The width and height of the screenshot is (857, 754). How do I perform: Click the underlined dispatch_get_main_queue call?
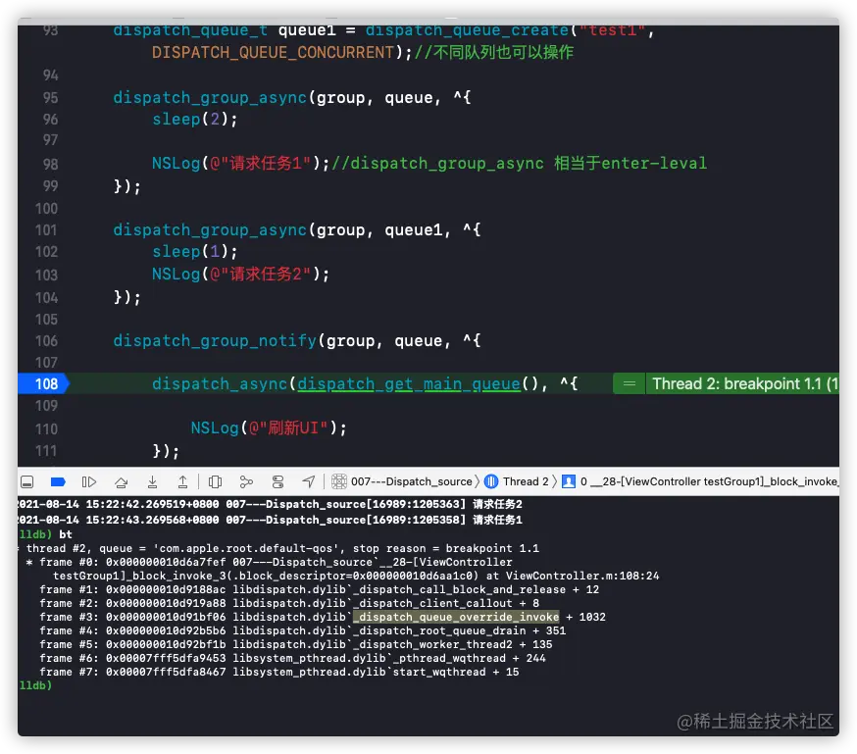click(x=408, y=384)
